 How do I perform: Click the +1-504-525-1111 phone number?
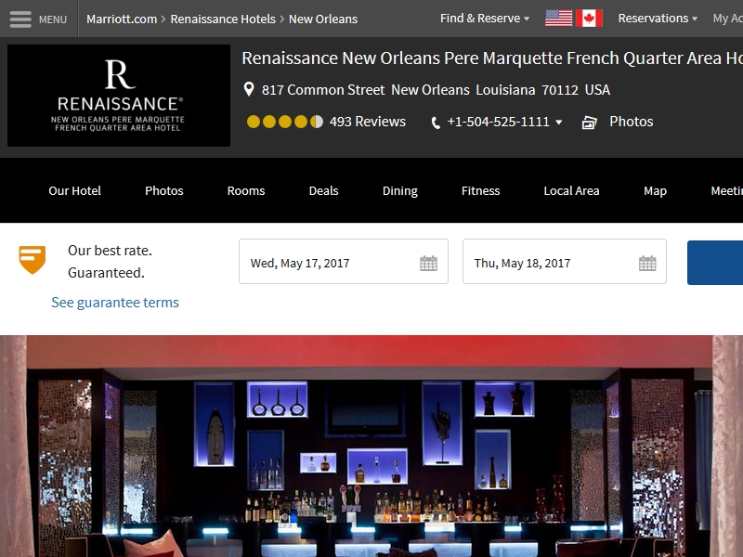[x=498, y=122]
